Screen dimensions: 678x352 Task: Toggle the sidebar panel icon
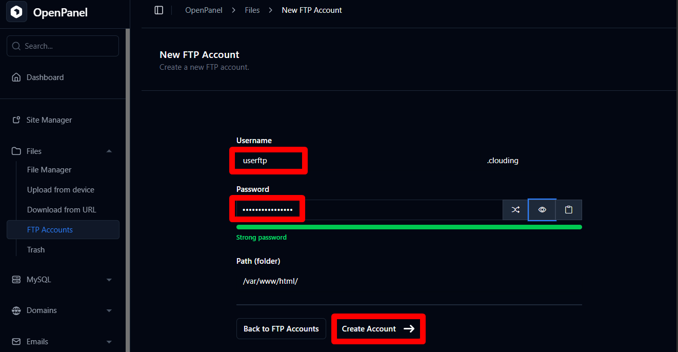coord(159,10)
